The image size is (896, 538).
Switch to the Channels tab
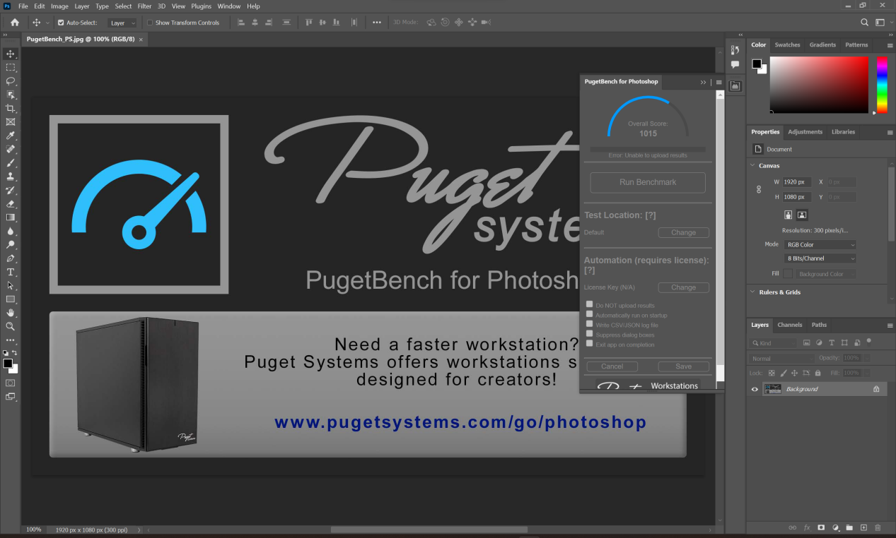(789, 325)
